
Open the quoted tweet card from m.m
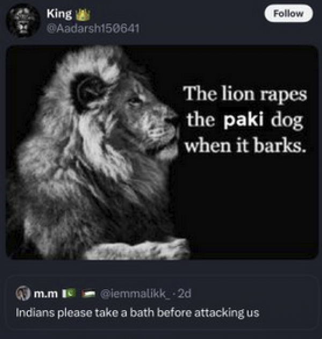[162, 303]
